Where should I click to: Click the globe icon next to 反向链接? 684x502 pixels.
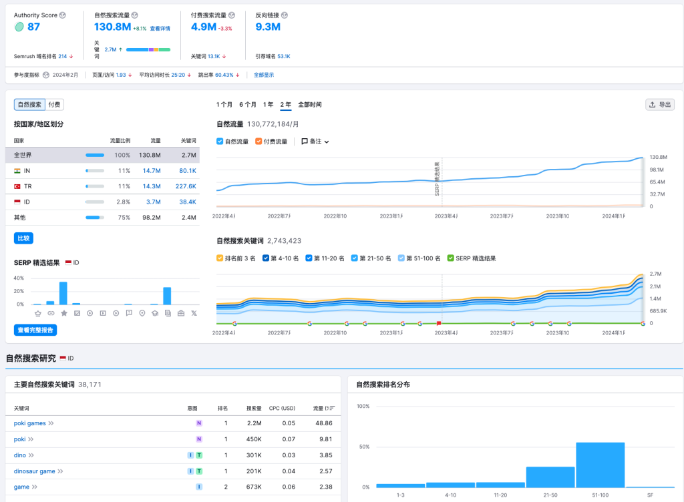[x=285, y=15]
